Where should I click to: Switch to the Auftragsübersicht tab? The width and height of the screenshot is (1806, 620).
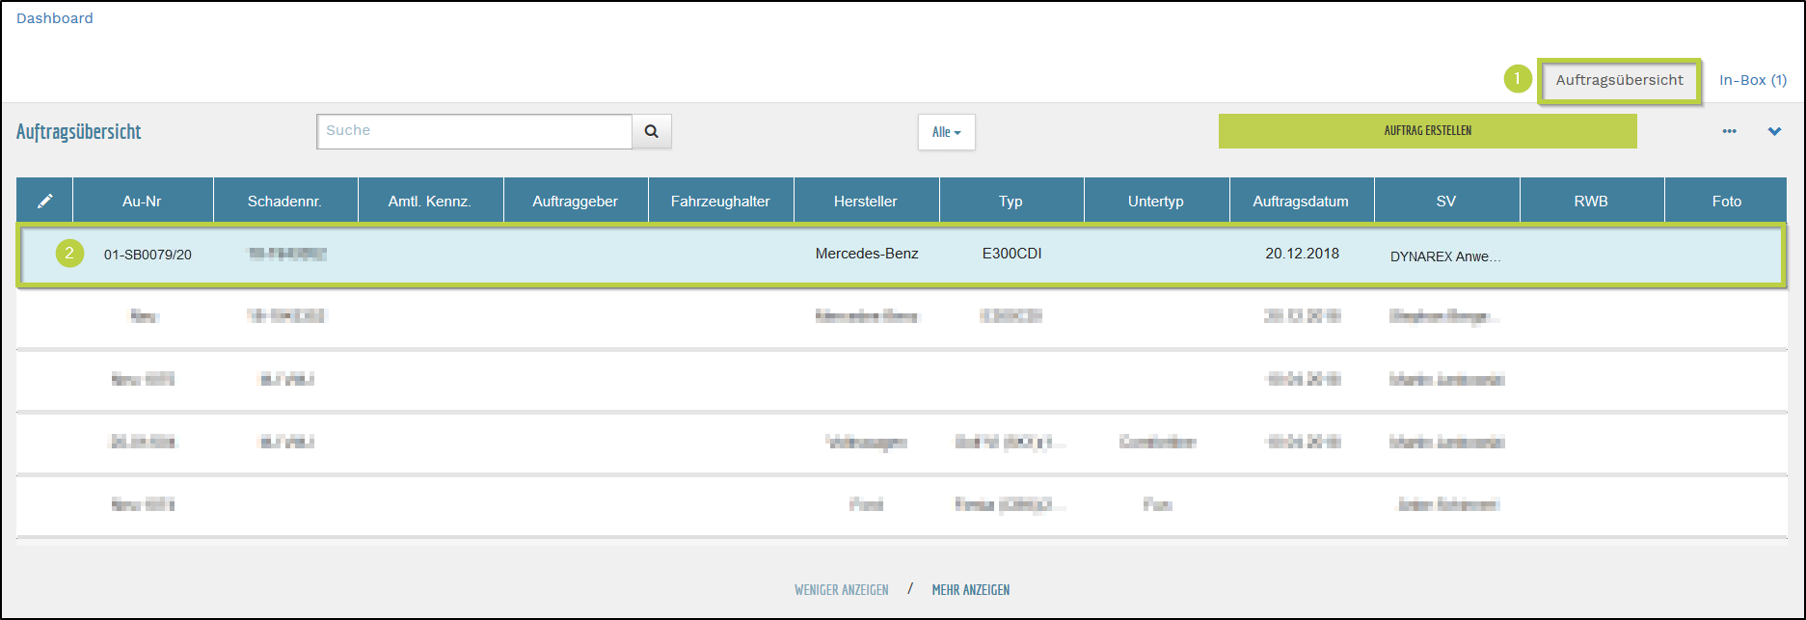(1619, 80)
